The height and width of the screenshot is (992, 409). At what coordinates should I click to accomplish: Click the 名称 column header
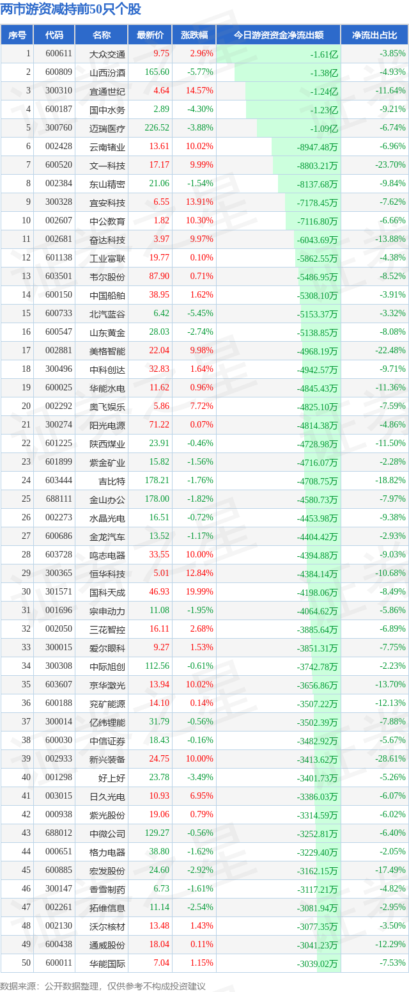pyautogui.click(x=102, y=35)
